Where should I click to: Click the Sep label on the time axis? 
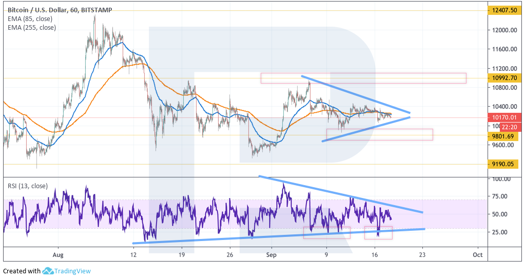tap(271, 254)
